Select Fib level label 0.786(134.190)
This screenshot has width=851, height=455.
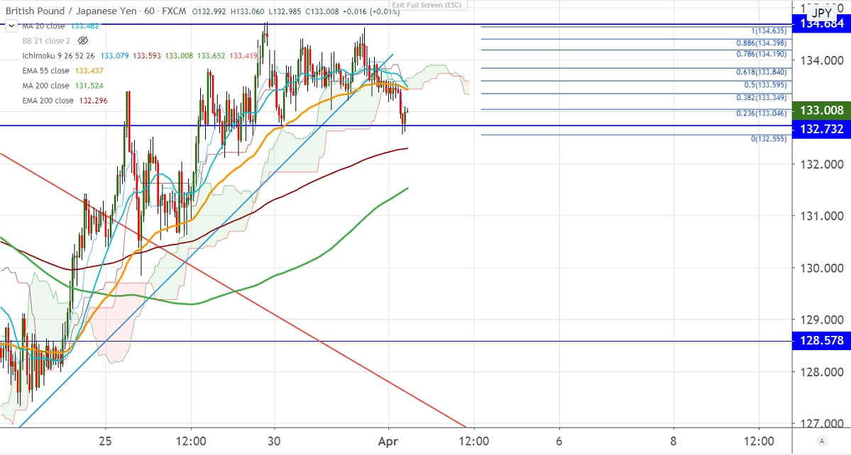pos(762,54)
